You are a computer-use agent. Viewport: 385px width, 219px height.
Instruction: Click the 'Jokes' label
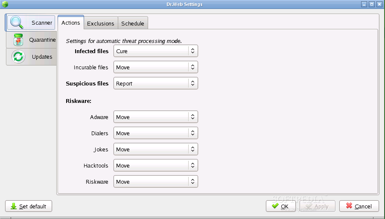tap(101, 149)
